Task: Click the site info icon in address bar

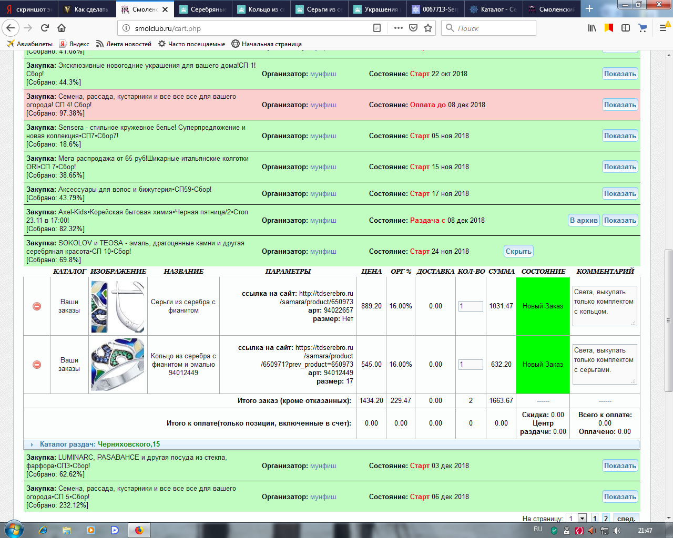Action: (x=126, y=28)
